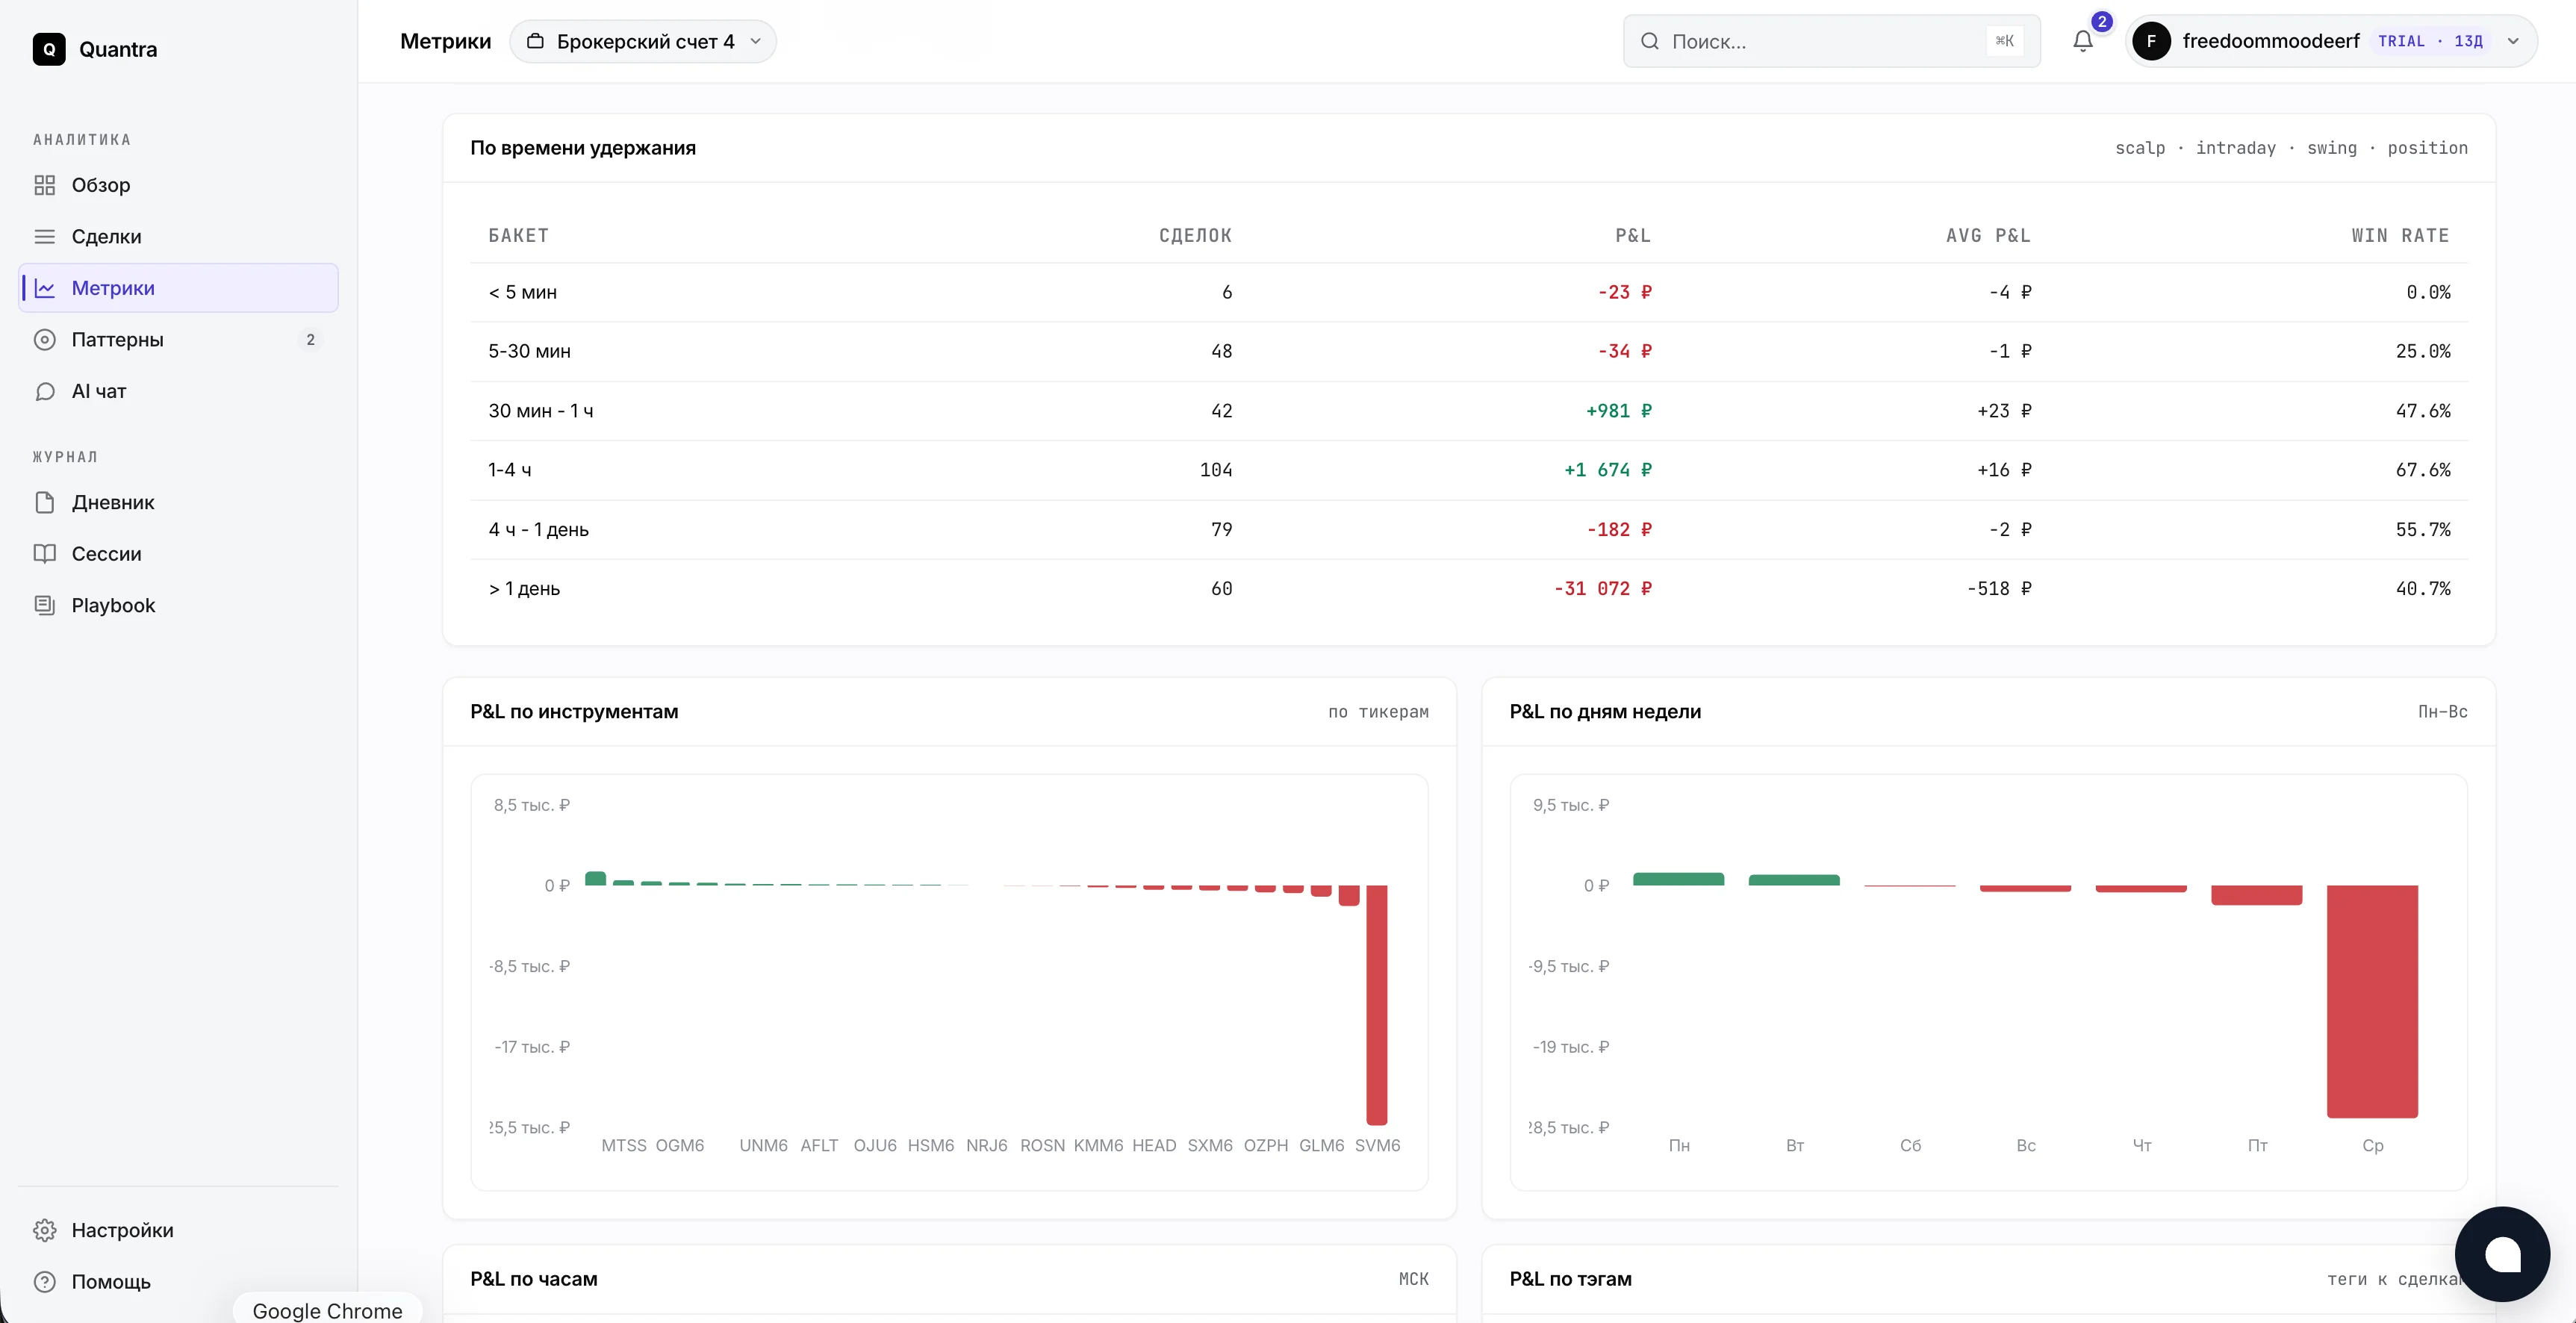The height and width of the screenshot is (1323, 2576).
Task: Click the WIN RATE column header
Action: (2400, 236)
